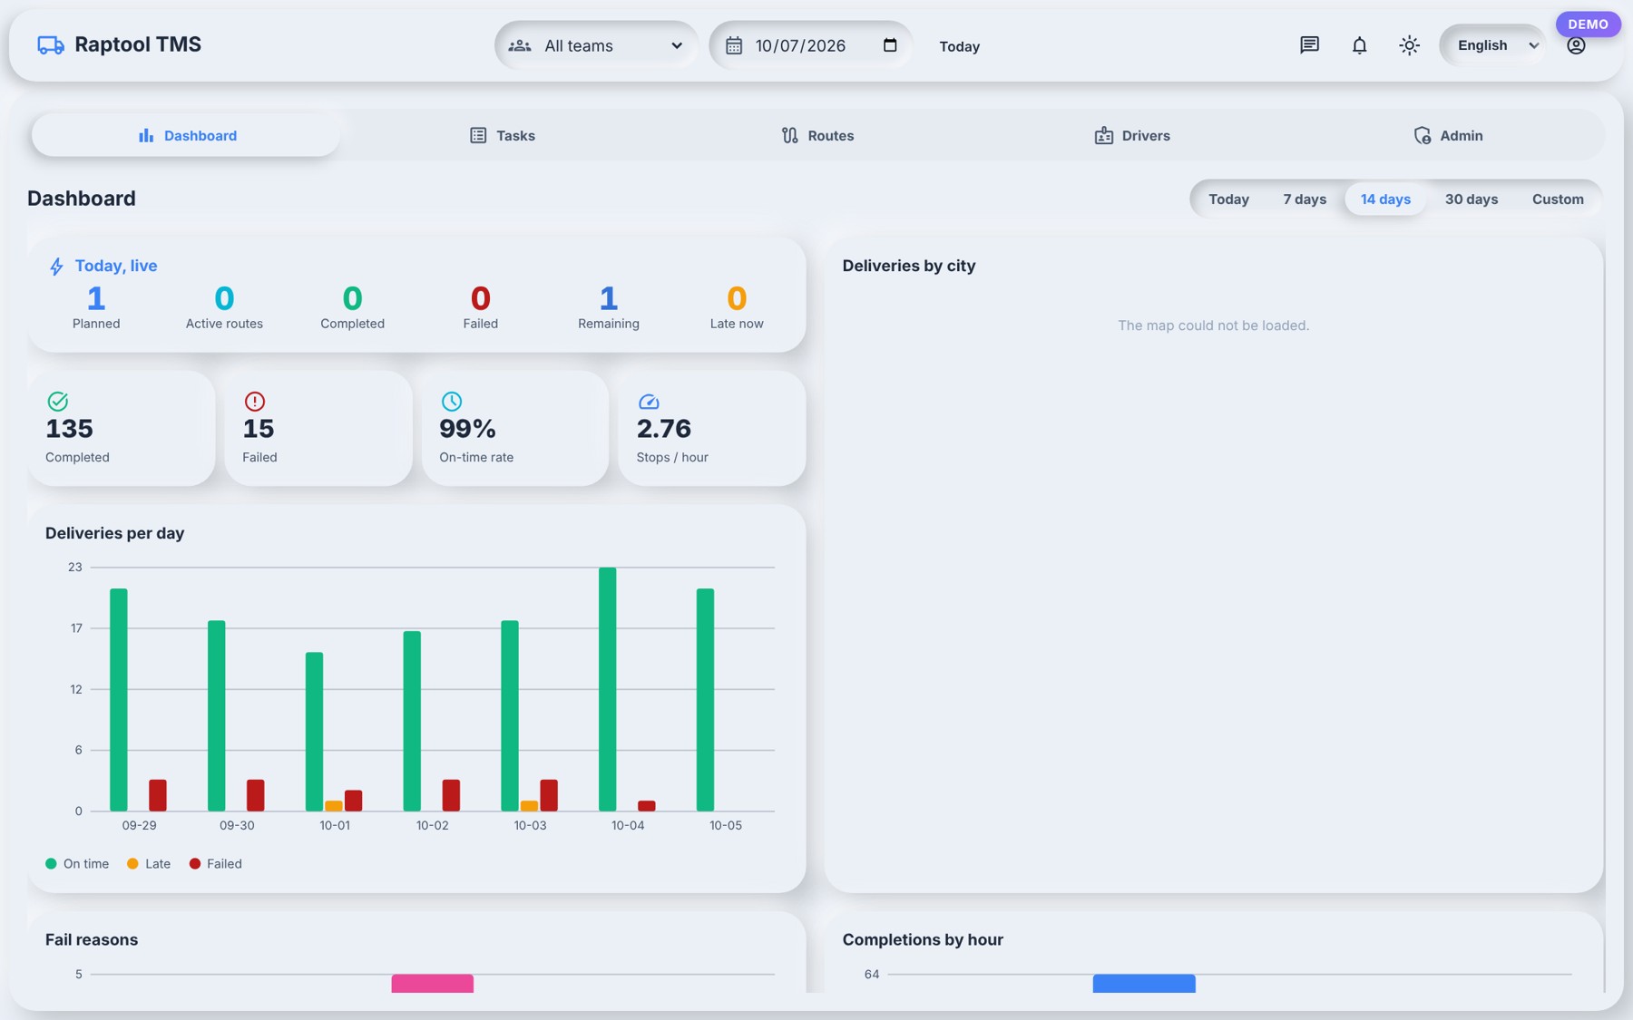Expand the All teams dropdown
Viewport: 1633px width, 1020px height.
click(596, 45)
